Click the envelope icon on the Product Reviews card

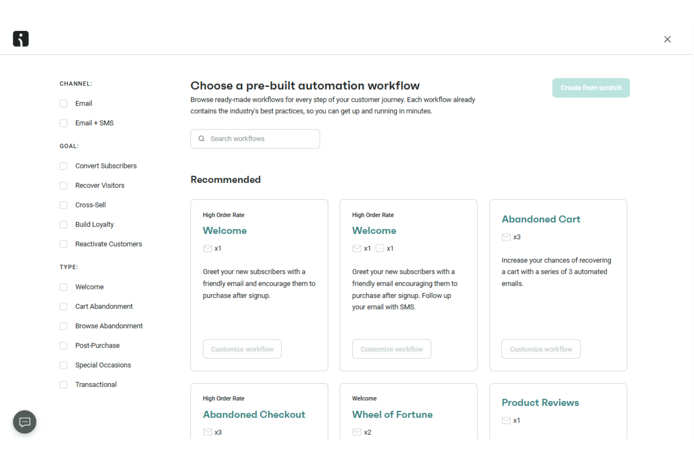(x=506, y=421)
